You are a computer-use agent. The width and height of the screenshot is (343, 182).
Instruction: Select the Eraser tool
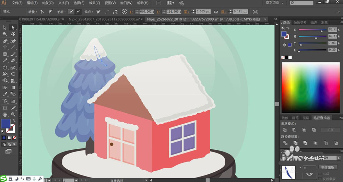[13, 60]
